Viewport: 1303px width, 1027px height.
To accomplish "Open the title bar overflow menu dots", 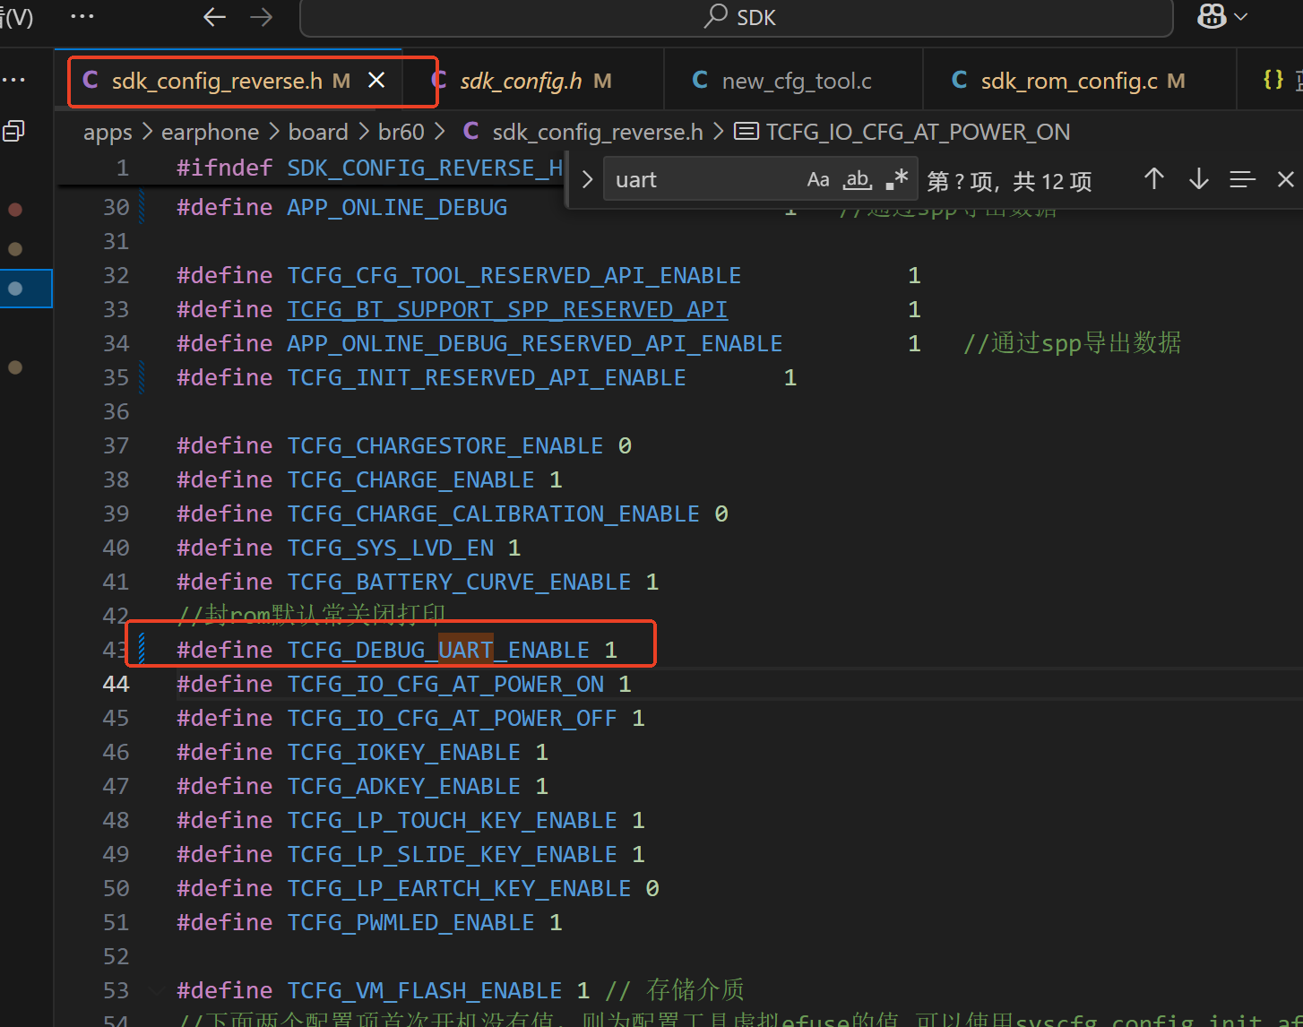I will (x=82, y=16).
